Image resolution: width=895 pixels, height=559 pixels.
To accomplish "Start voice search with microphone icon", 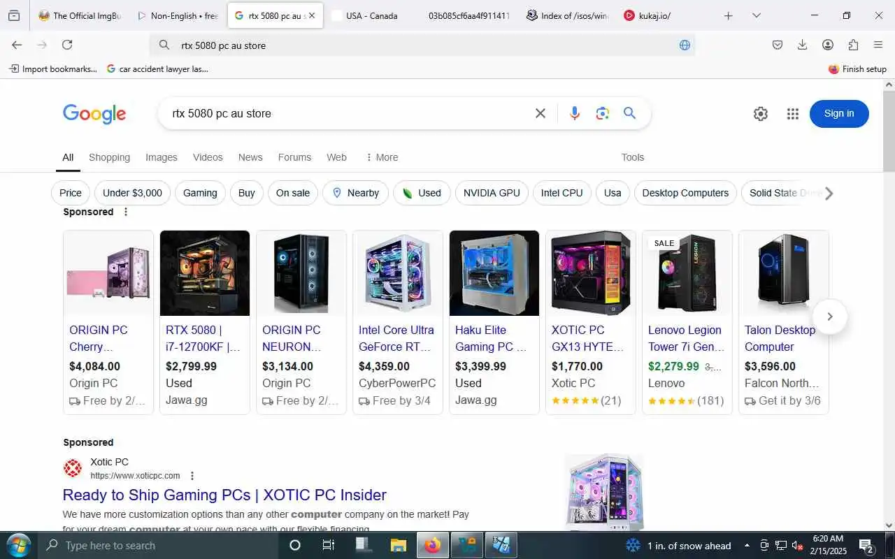I will pos(575,113).
